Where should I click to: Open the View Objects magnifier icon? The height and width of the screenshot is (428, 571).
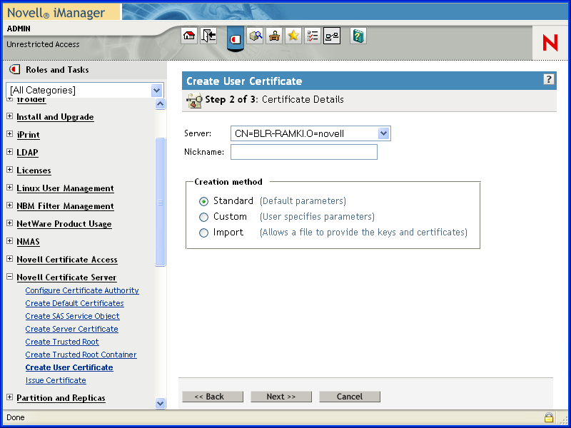click(256, 36)
